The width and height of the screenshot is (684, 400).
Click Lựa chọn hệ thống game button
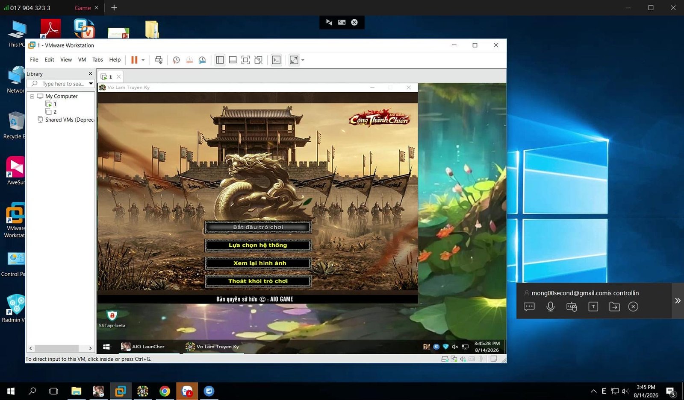[258, 245]
